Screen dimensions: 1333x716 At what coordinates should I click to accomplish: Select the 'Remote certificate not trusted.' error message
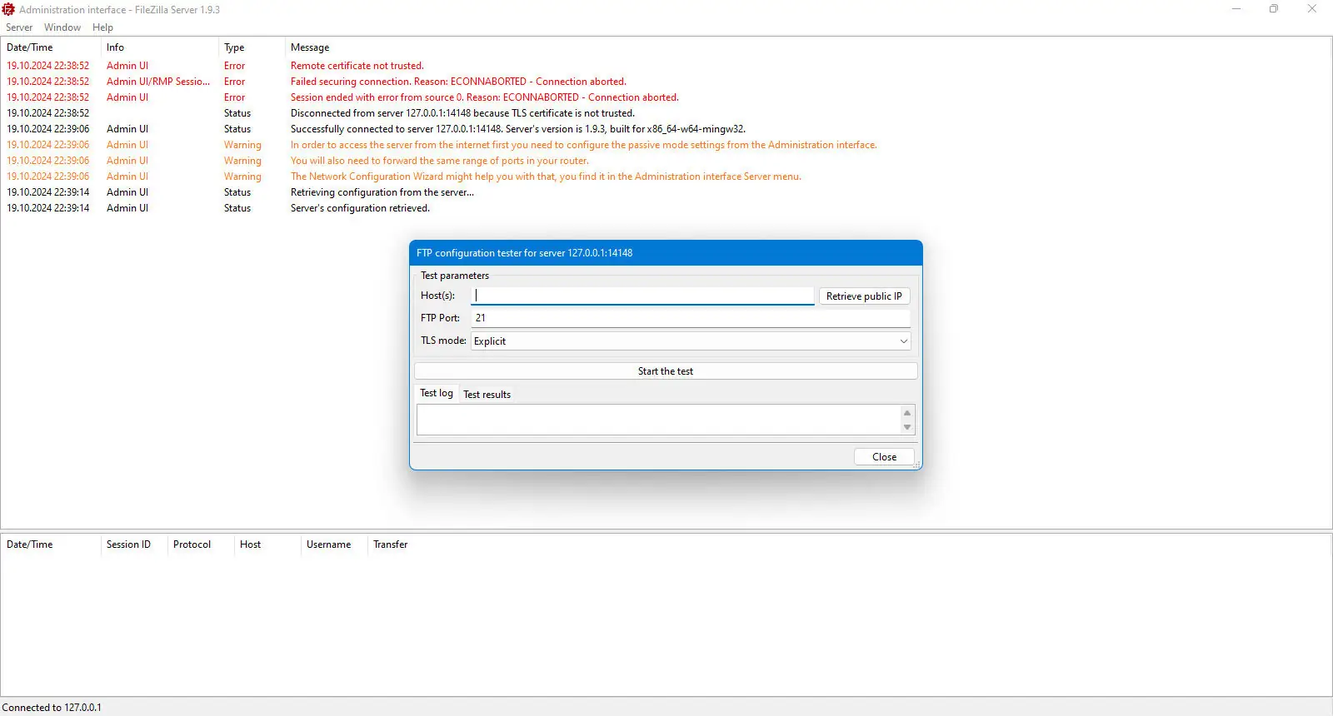[357, 66]
